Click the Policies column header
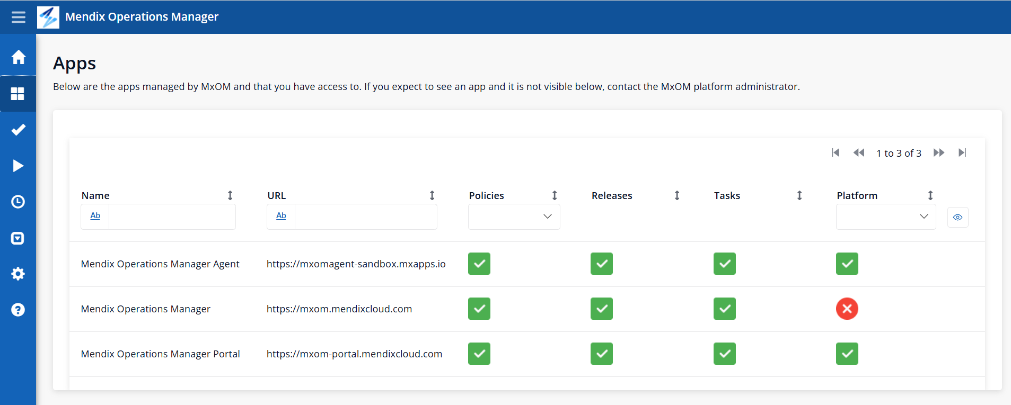1011x405 pixels. [487, 195]
